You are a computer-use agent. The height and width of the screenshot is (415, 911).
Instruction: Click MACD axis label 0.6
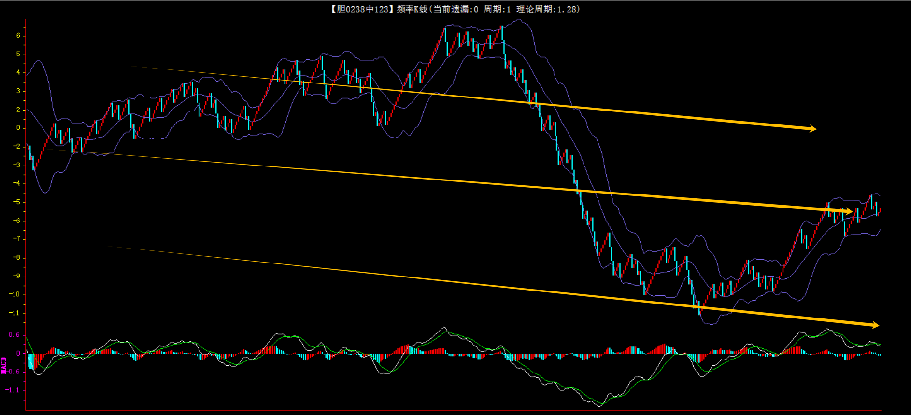14,335
